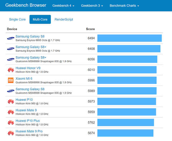Click the score value 5973
Screen dimensions: 172x141
click(x=91, y=101)
